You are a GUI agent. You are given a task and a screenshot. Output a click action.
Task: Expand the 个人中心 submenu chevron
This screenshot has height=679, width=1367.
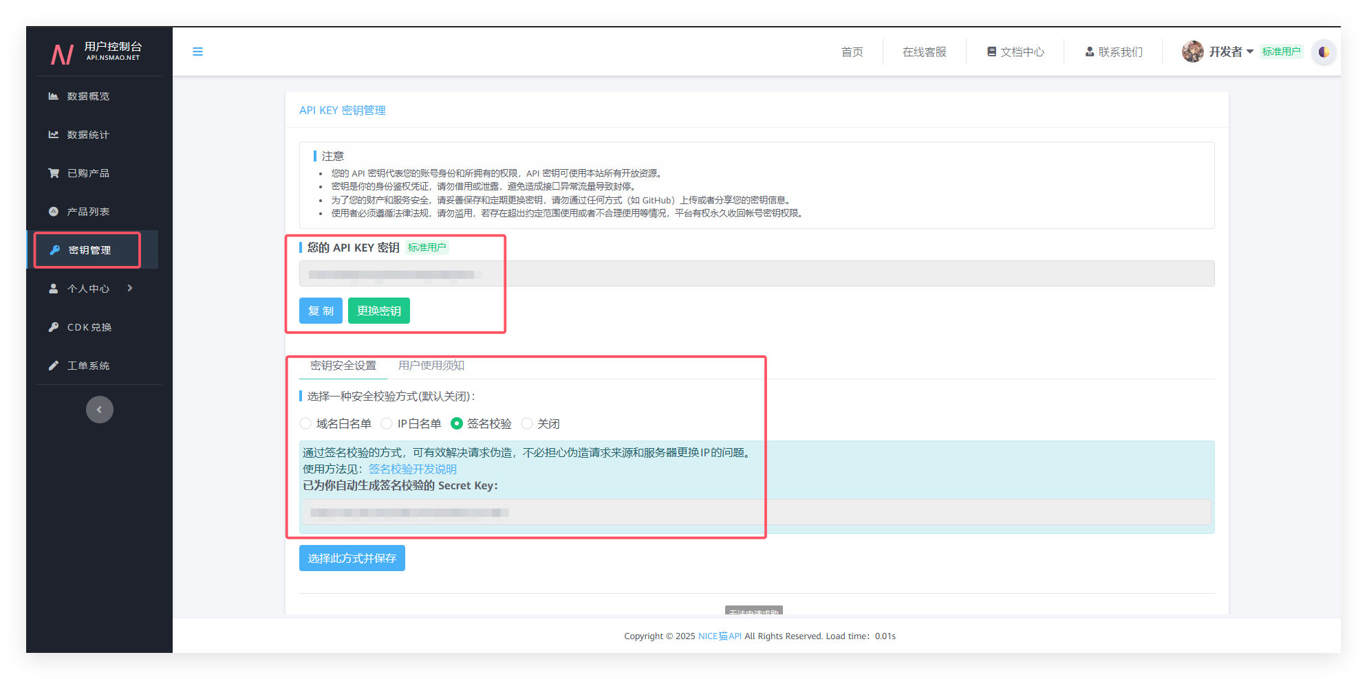130,288
